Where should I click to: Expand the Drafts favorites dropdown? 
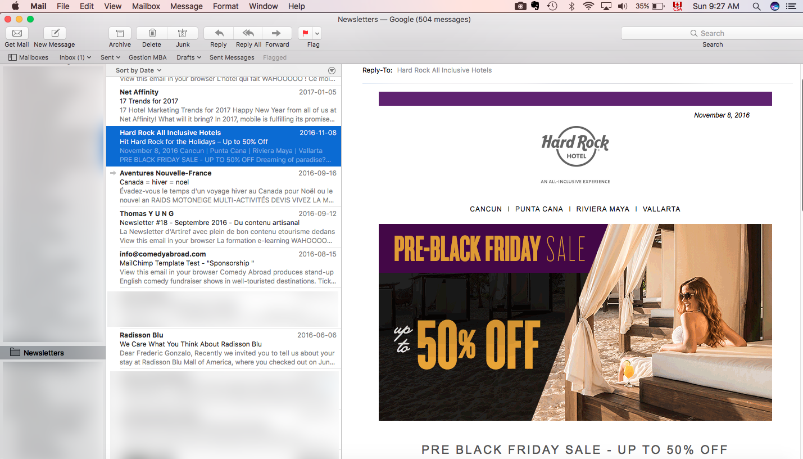pos(188,57)
